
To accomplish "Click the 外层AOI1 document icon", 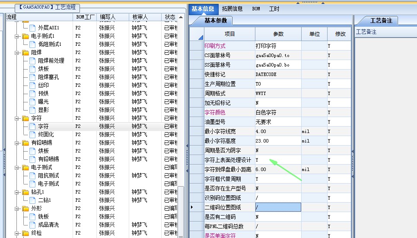I will tap(32, 28).
